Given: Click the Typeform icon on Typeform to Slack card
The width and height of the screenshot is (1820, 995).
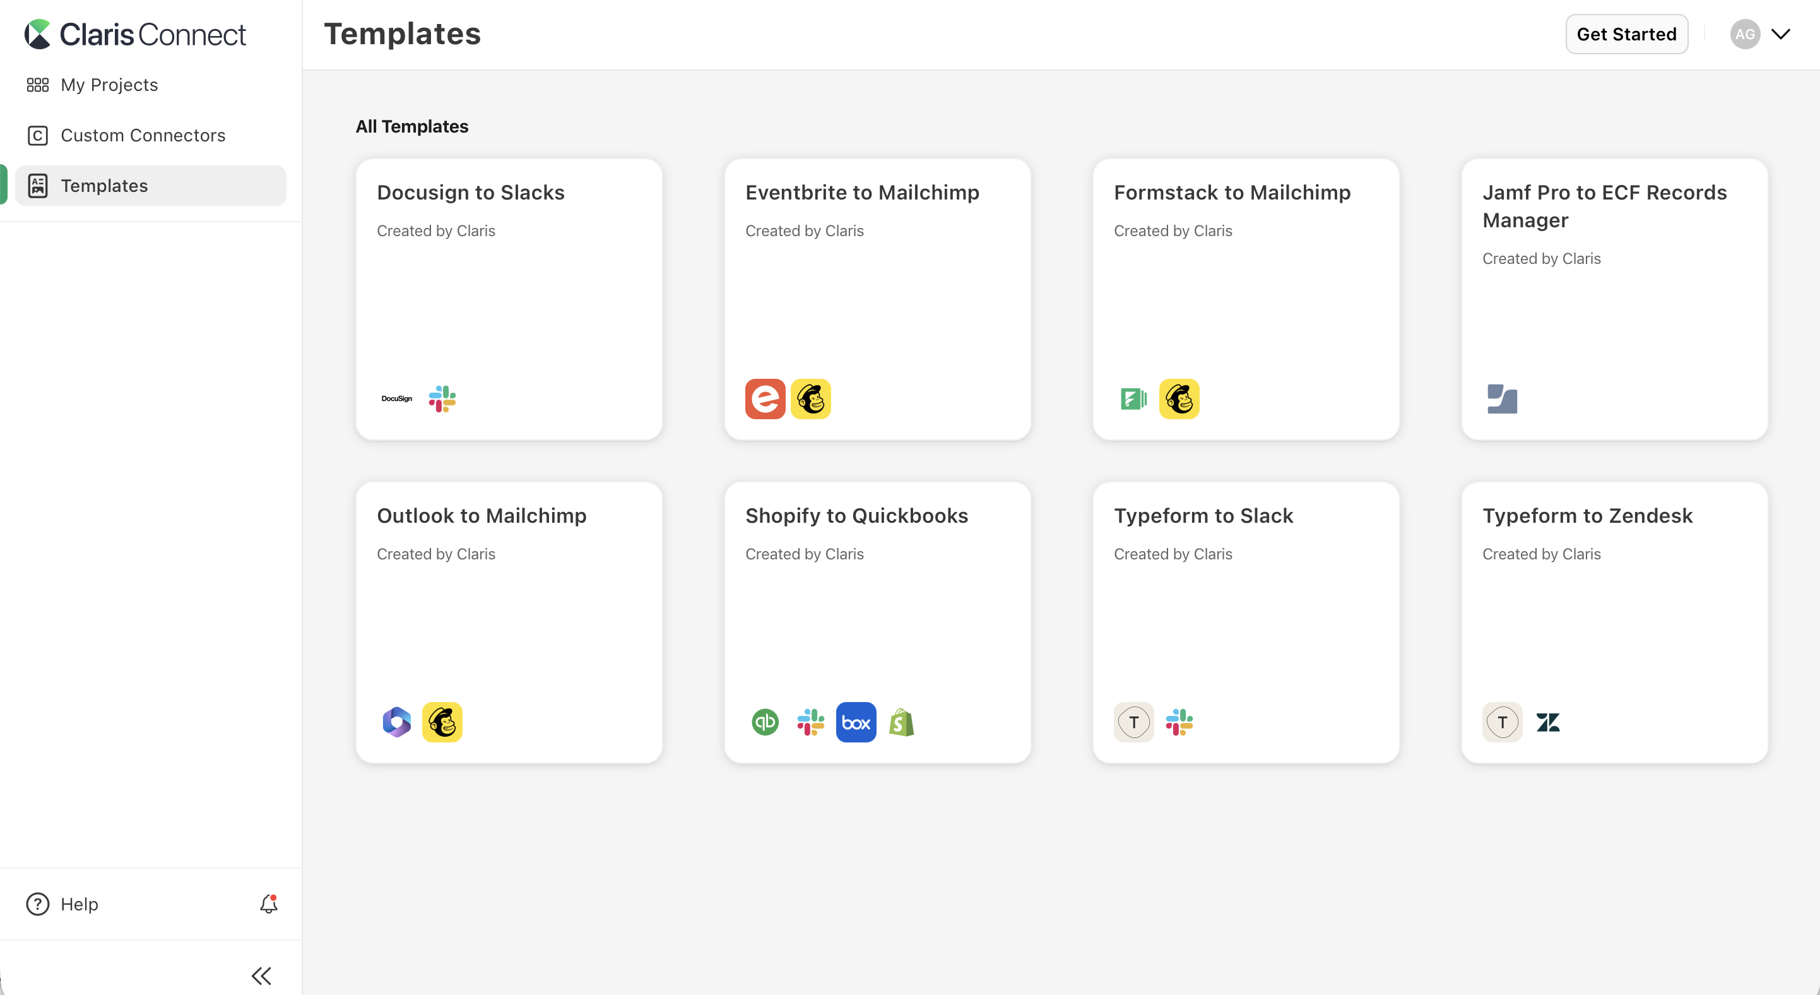Looking at the screenshot, I should (1133, 722).
